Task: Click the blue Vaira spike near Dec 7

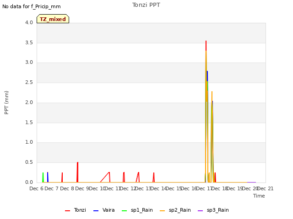Action: 48,177
